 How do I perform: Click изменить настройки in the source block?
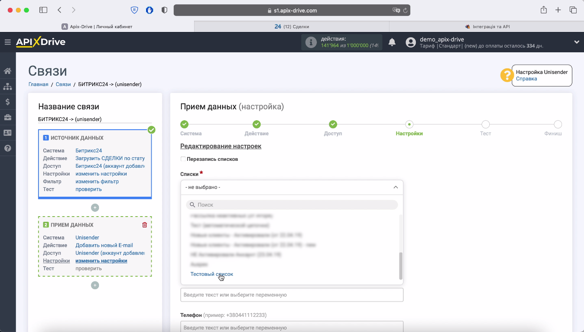pyautogui.click(x=101, y=174)
